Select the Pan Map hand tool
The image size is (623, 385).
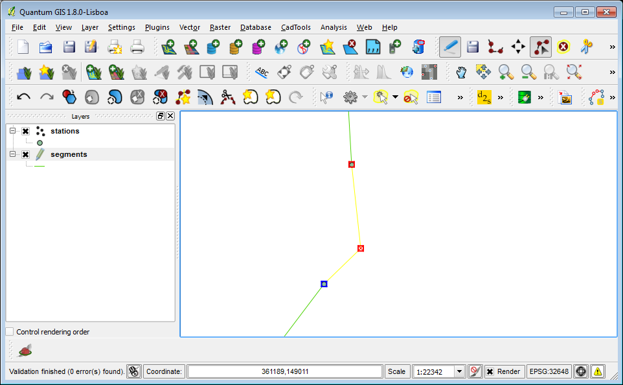coord(461,72)
